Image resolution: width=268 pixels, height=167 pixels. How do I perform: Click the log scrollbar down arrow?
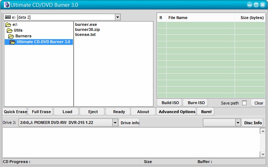click(263, 154)
